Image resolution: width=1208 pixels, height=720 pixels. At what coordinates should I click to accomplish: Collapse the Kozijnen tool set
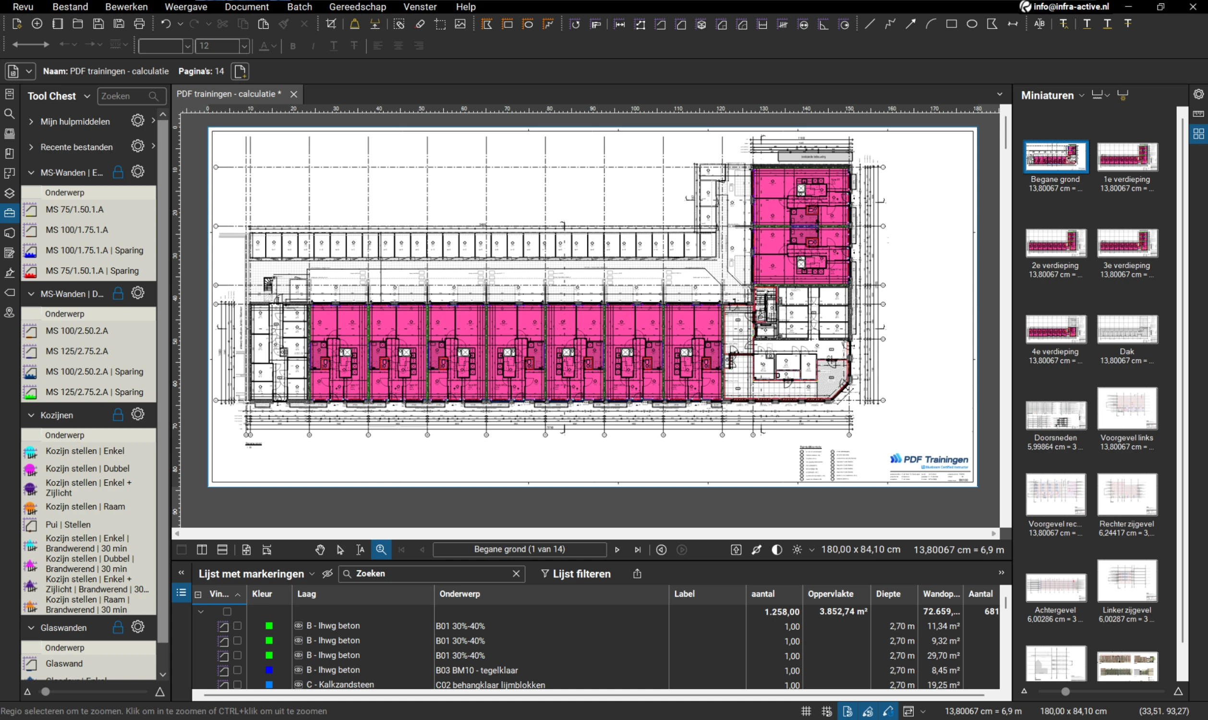pos(31,415)
